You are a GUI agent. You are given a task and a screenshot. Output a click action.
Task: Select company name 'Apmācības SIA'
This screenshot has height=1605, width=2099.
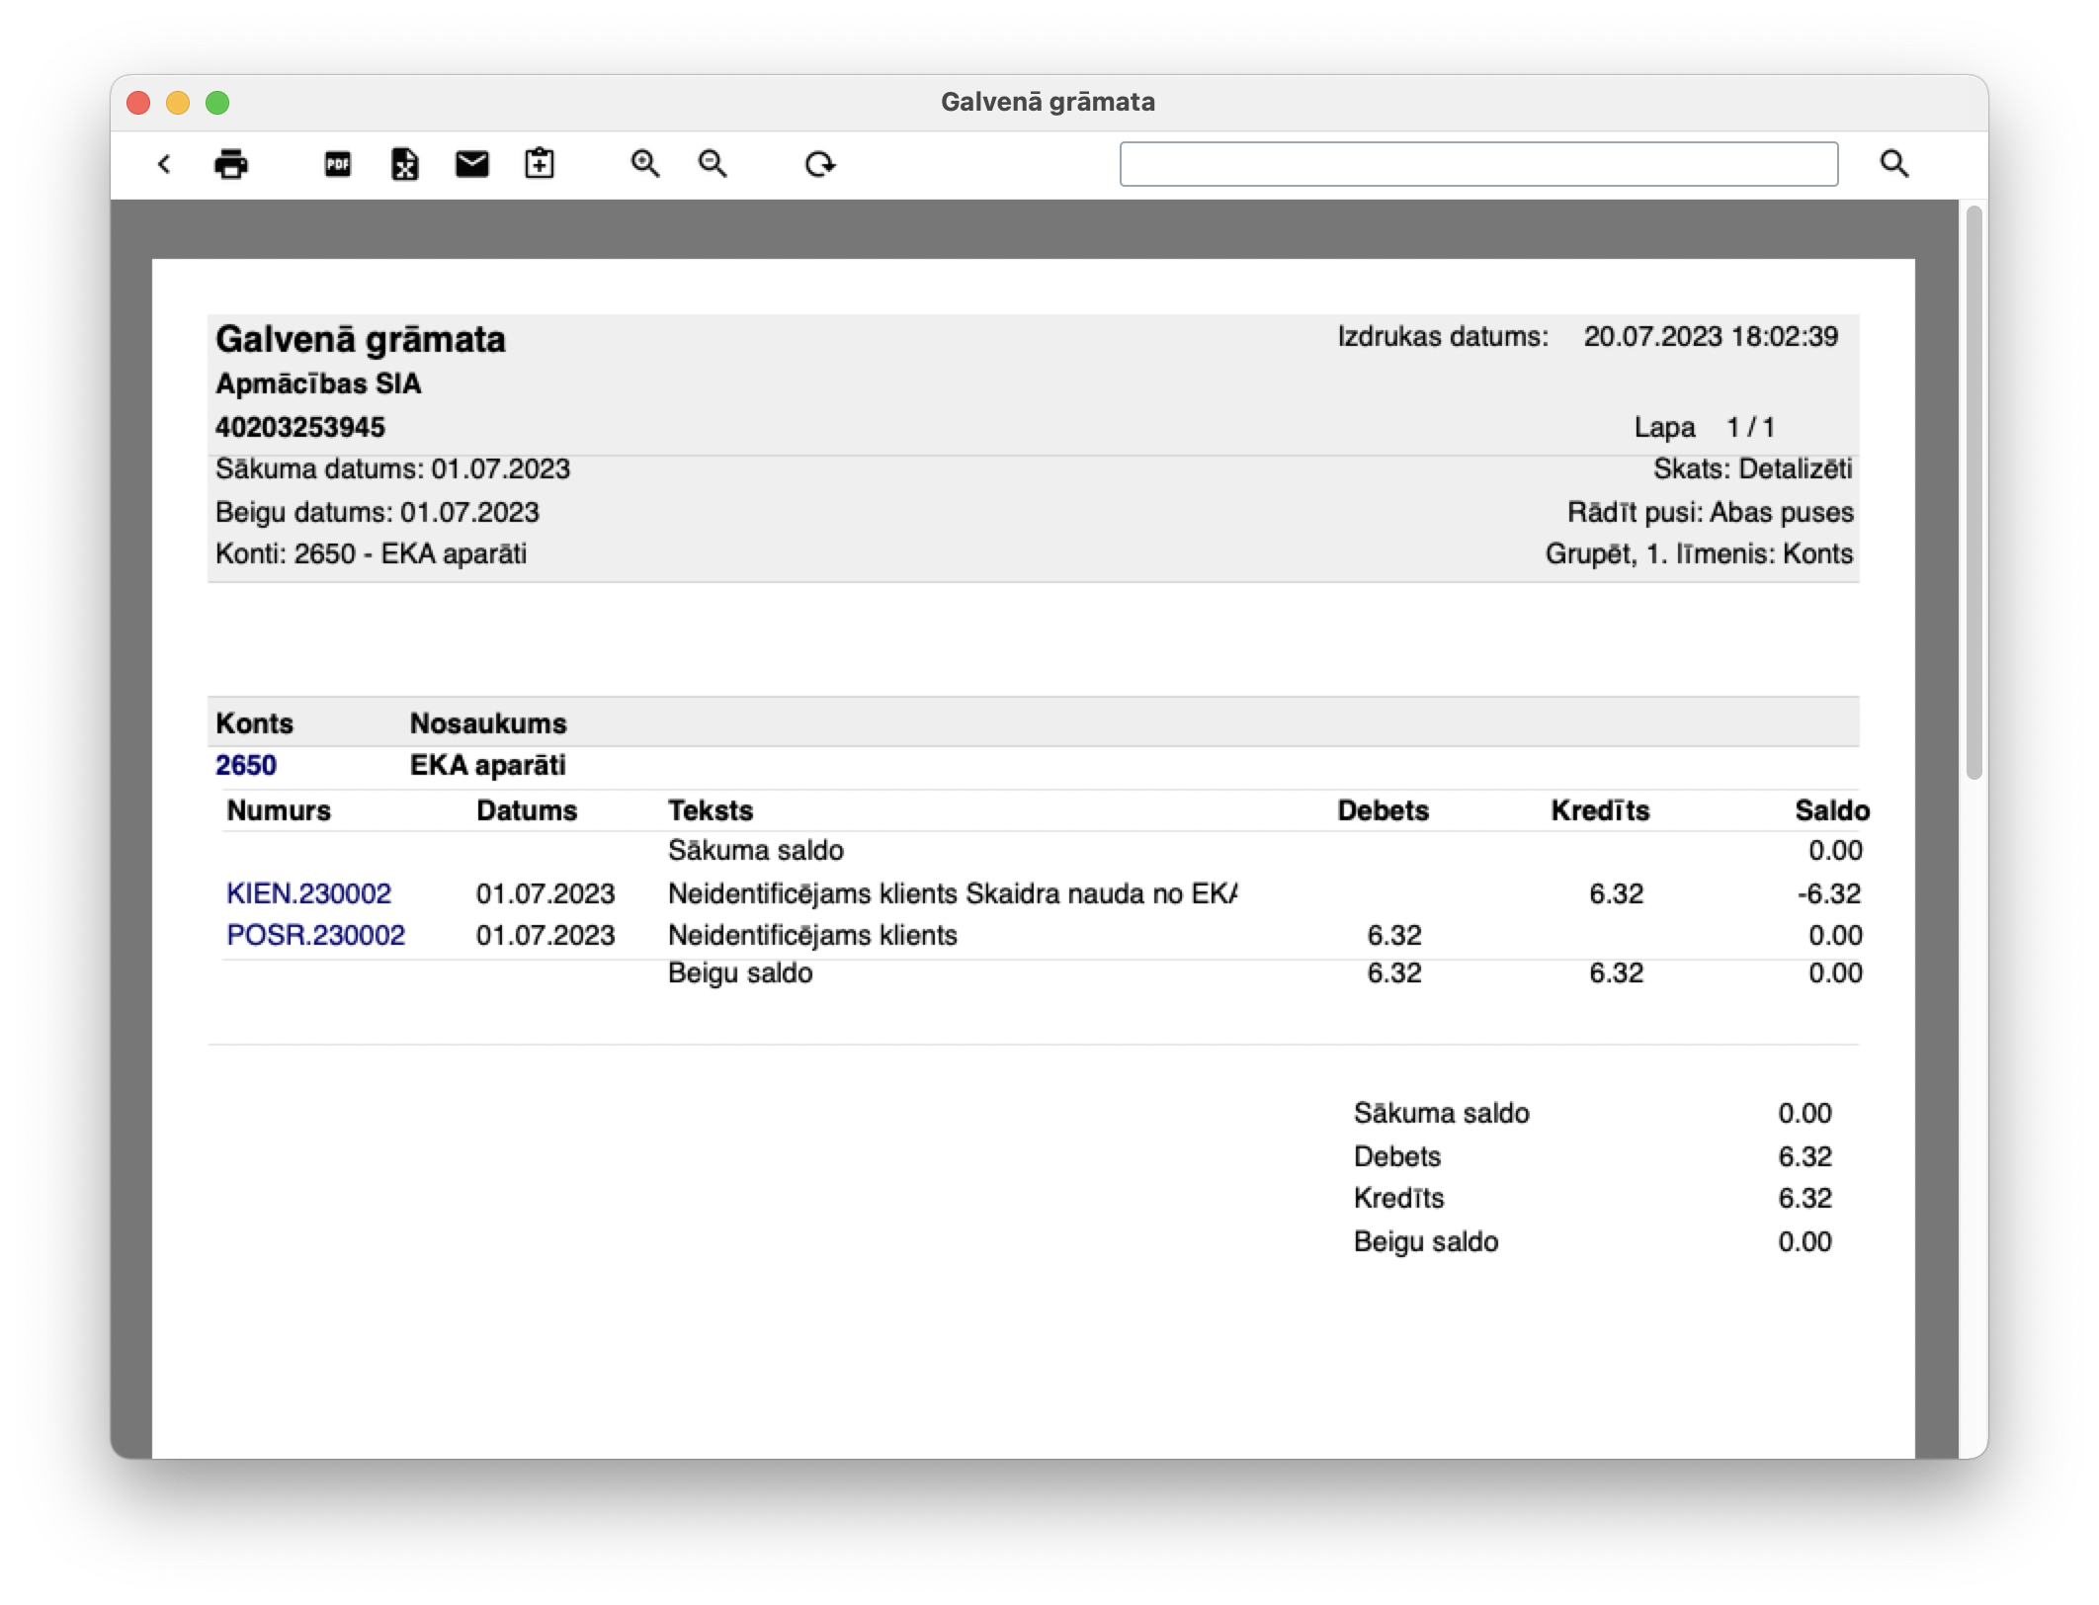(318, 384)
